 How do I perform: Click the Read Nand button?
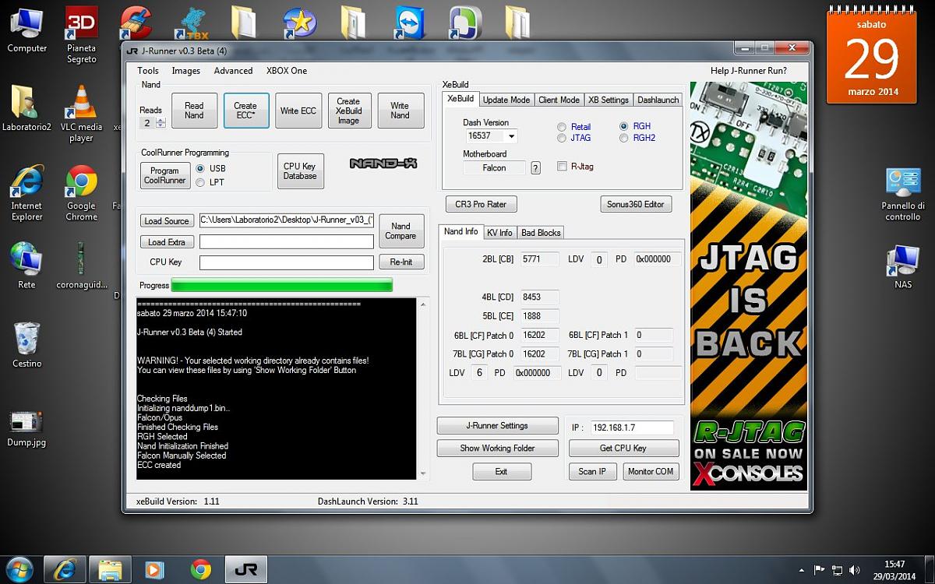194,111
